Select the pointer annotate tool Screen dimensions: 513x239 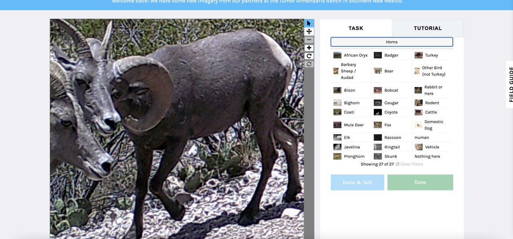309,23
